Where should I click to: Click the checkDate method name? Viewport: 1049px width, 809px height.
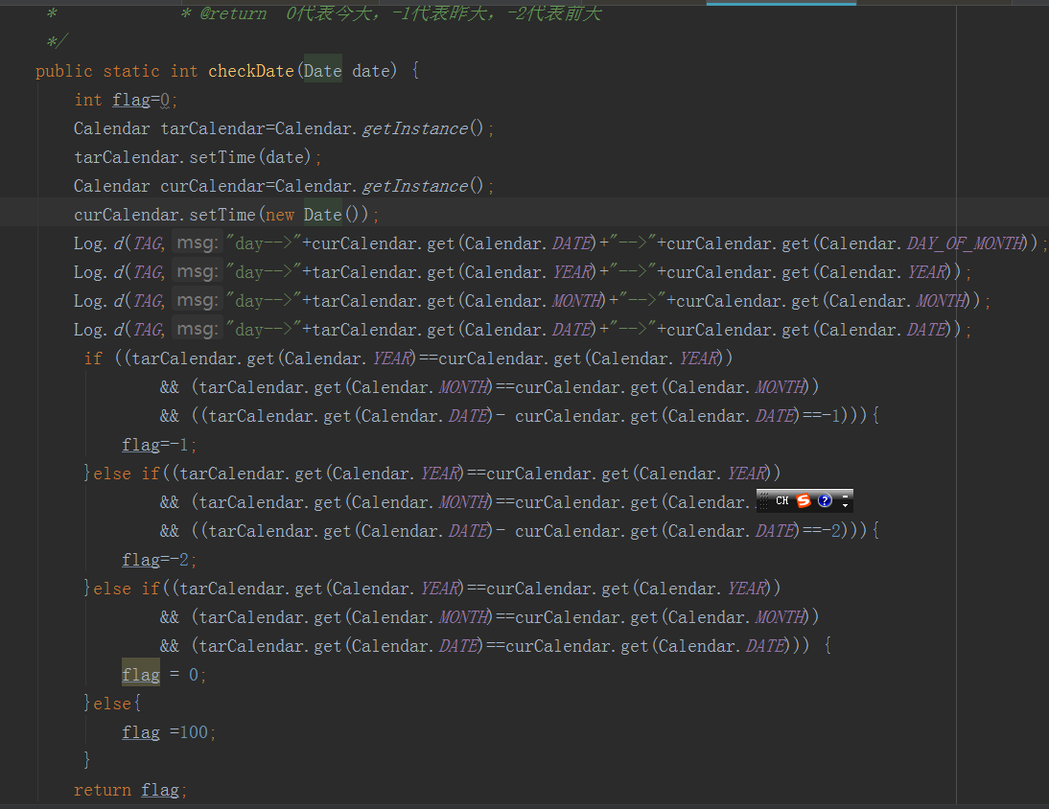251,71
